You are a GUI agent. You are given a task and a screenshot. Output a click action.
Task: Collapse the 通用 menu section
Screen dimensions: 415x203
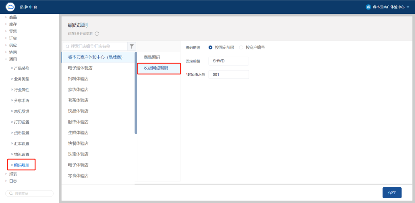point(13,59)
